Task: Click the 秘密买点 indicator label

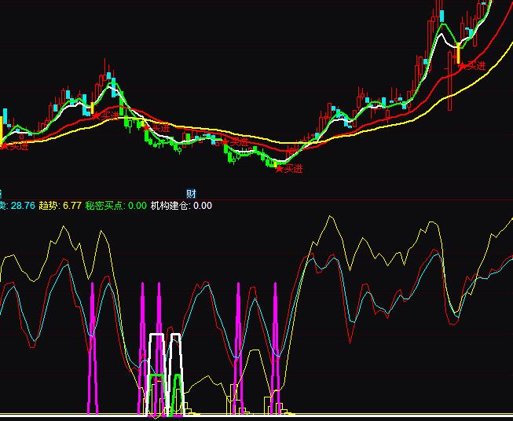Action: click(x=105, y=206)
